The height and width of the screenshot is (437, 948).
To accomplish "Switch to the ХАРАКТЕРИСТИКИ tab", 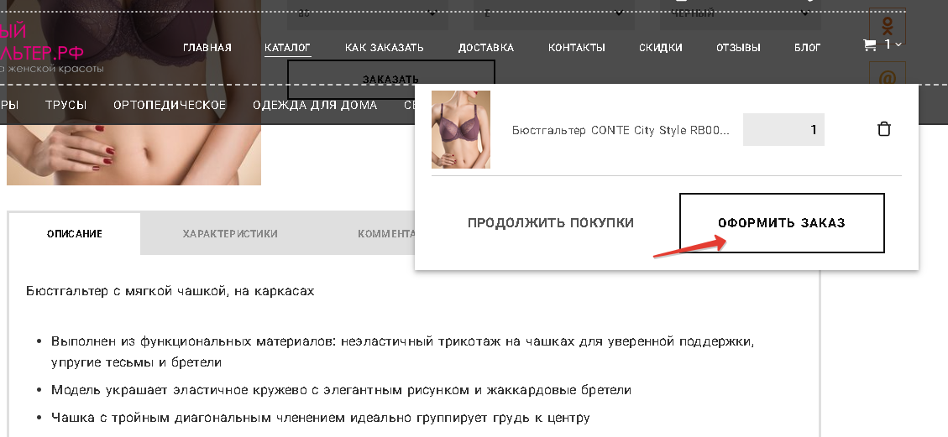I will pos(230,234).
